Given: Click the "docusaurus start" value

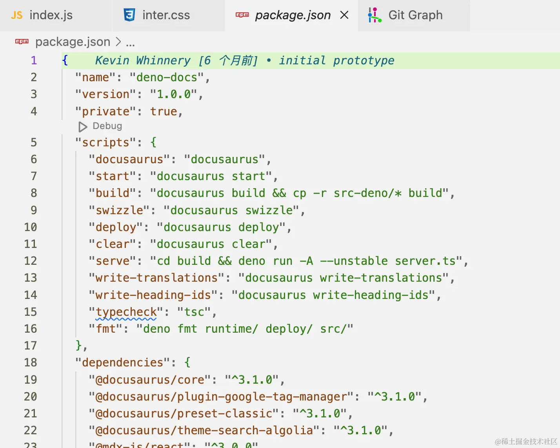Looking at the screenshot, I should 211,176.
